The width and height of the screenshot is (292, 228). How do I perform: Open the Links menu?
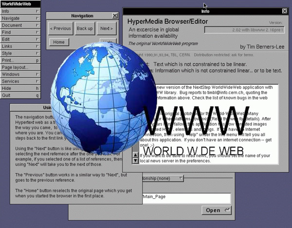20,46
